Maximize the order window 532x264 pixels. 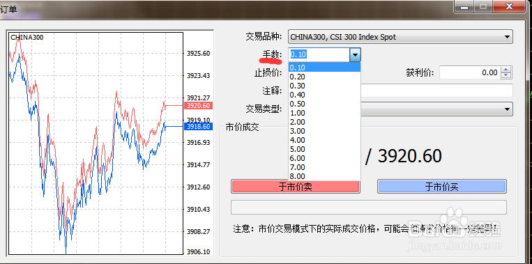point(483,6)
